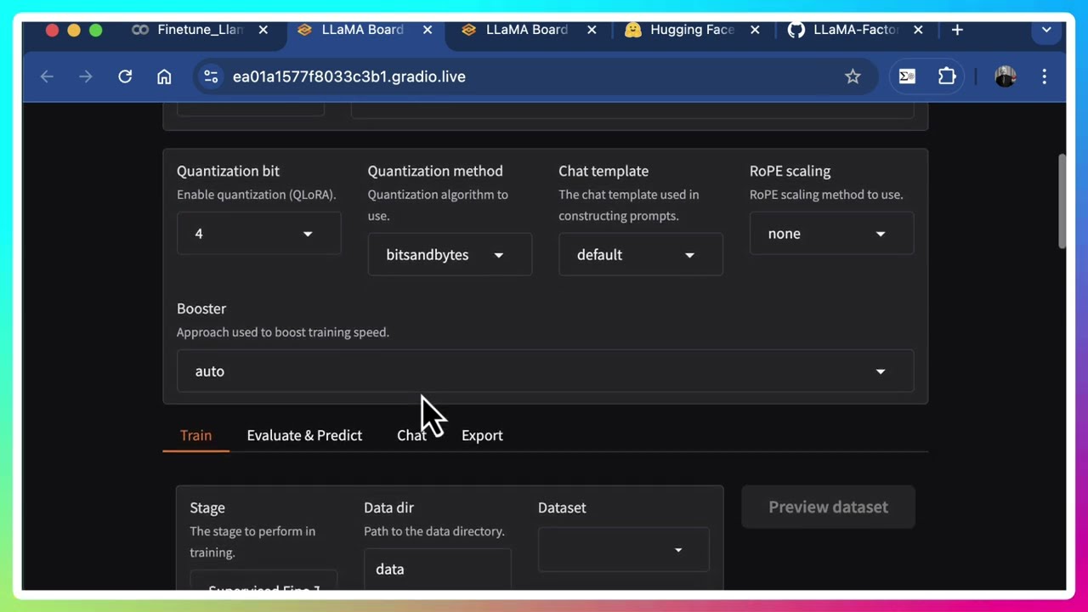Select the Evaluate & Predict tab
The height and width of the screenshot is (612, 1088).
pyautogui.click(x=304, y=435)
